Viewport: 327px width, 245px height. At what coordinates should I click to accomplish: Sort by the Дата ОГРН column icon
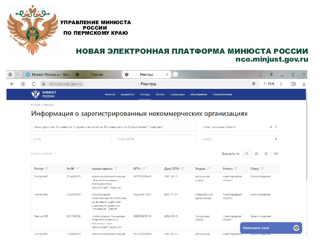click(183, 168)
